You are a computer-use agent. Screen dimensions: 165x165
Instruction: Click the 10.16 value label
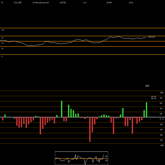coord(153,97)
